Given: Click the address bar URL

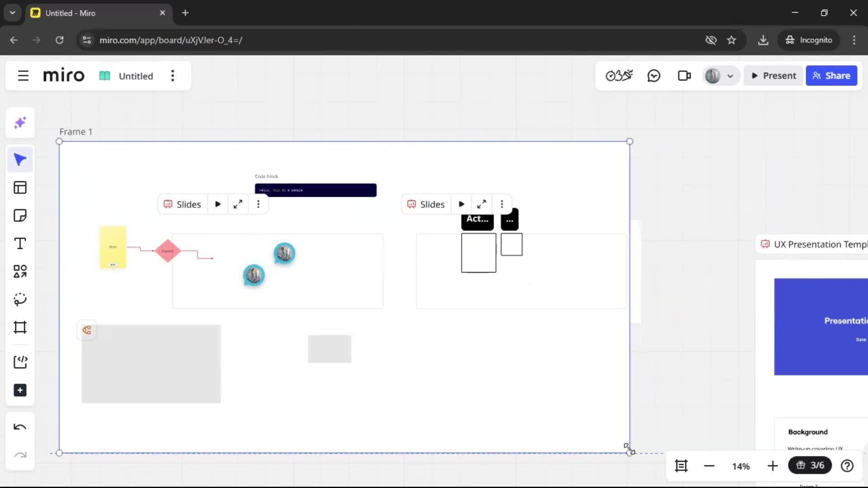Looking at the screenshot, I should [171, 40].
